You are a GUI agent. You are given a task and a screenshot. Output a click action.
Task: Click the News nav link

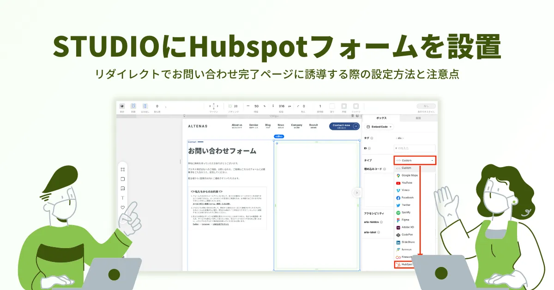(281, 126)
